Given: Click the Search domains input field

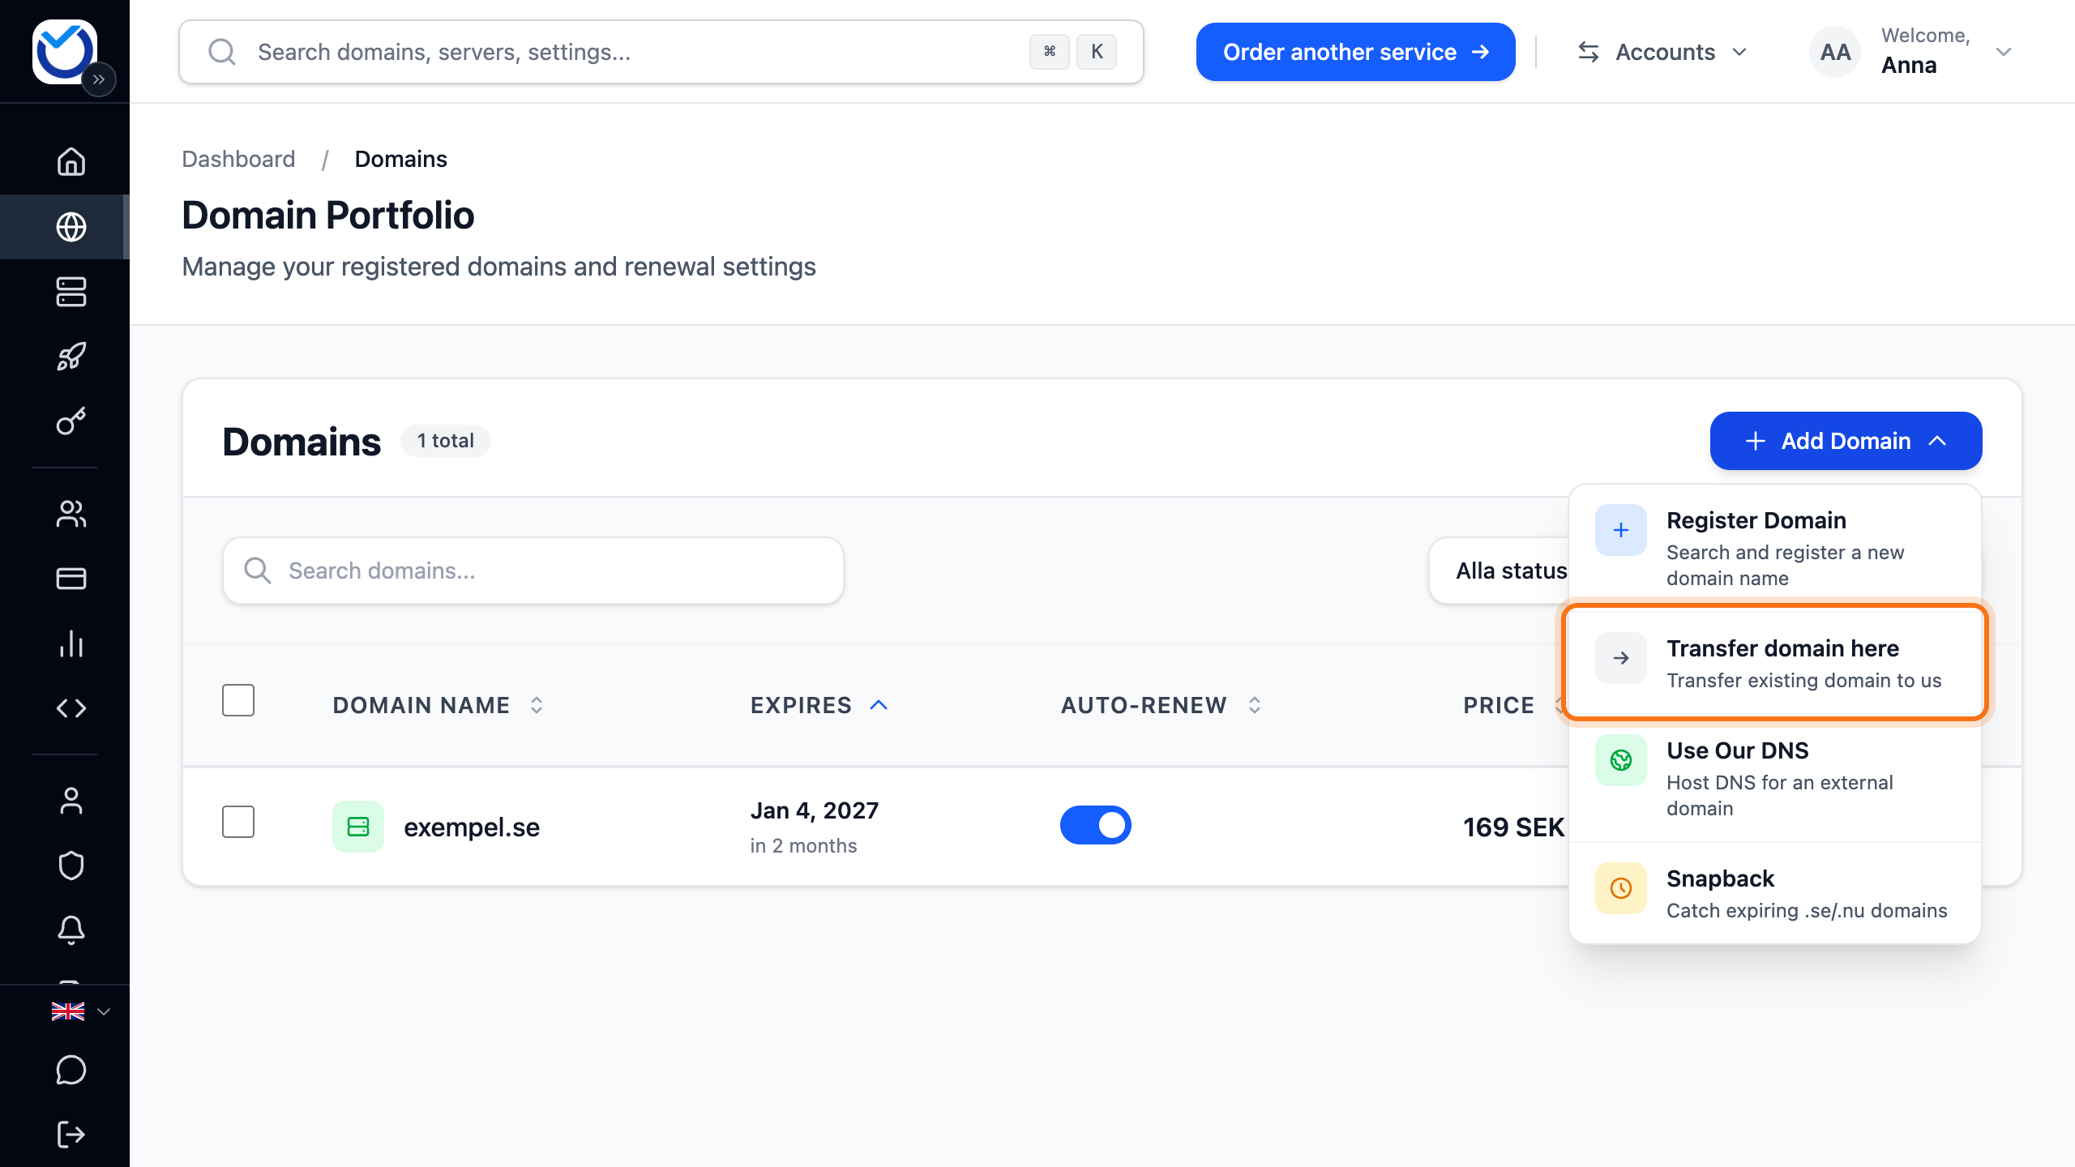Looking at the screenshot, I should click(533, 571).
